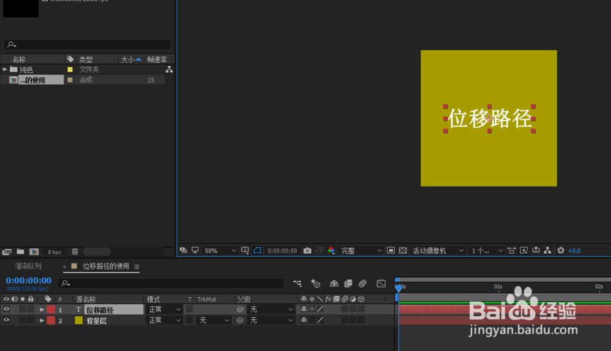The width and height of the screenshot is (611, 351).
Task: Click the 8 bpc color depth button
Action: [x=54, y=252]
